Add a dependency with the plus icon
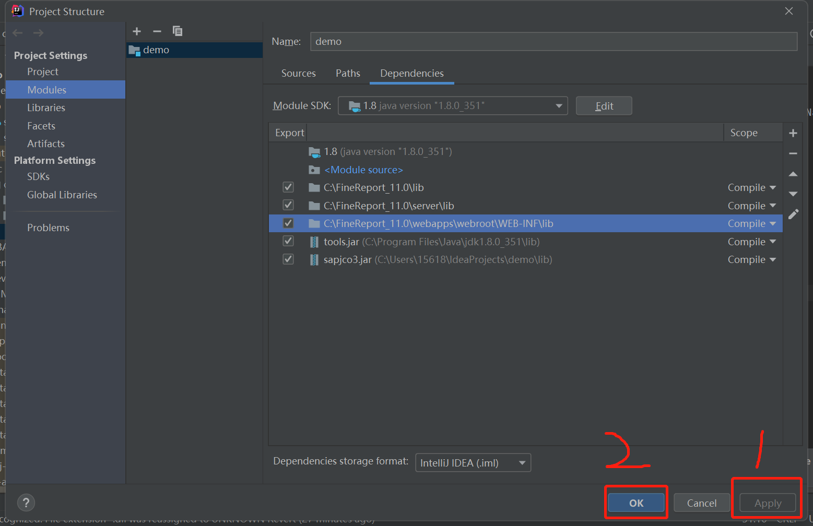Viewport: 813px width, 526px height. 793,133
